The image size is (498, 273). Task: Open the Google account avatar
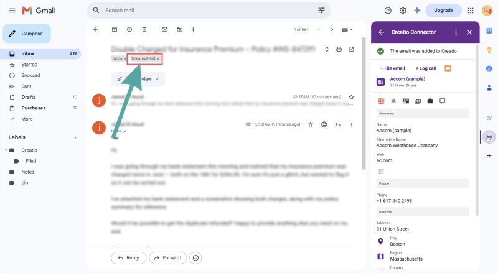click(487, 11)
